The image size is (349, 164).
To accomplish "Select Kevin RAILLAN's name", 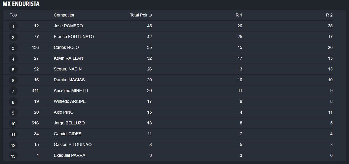I will click(68, 58).
